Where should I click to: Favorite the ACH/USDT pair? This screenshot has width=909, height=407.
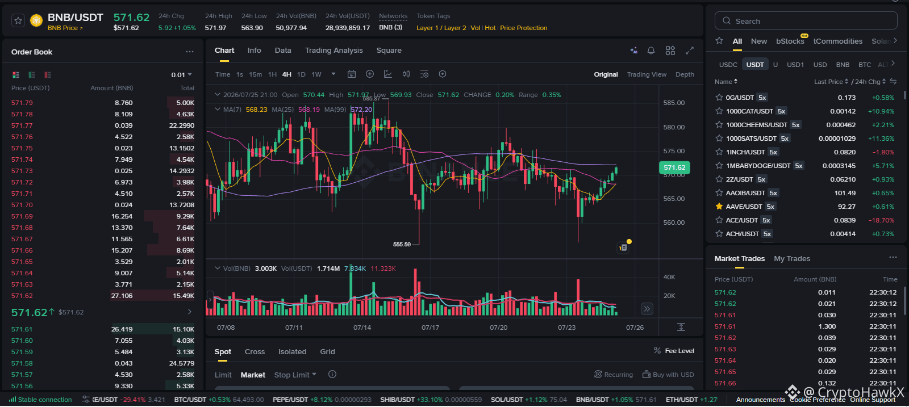pos(719,234)
